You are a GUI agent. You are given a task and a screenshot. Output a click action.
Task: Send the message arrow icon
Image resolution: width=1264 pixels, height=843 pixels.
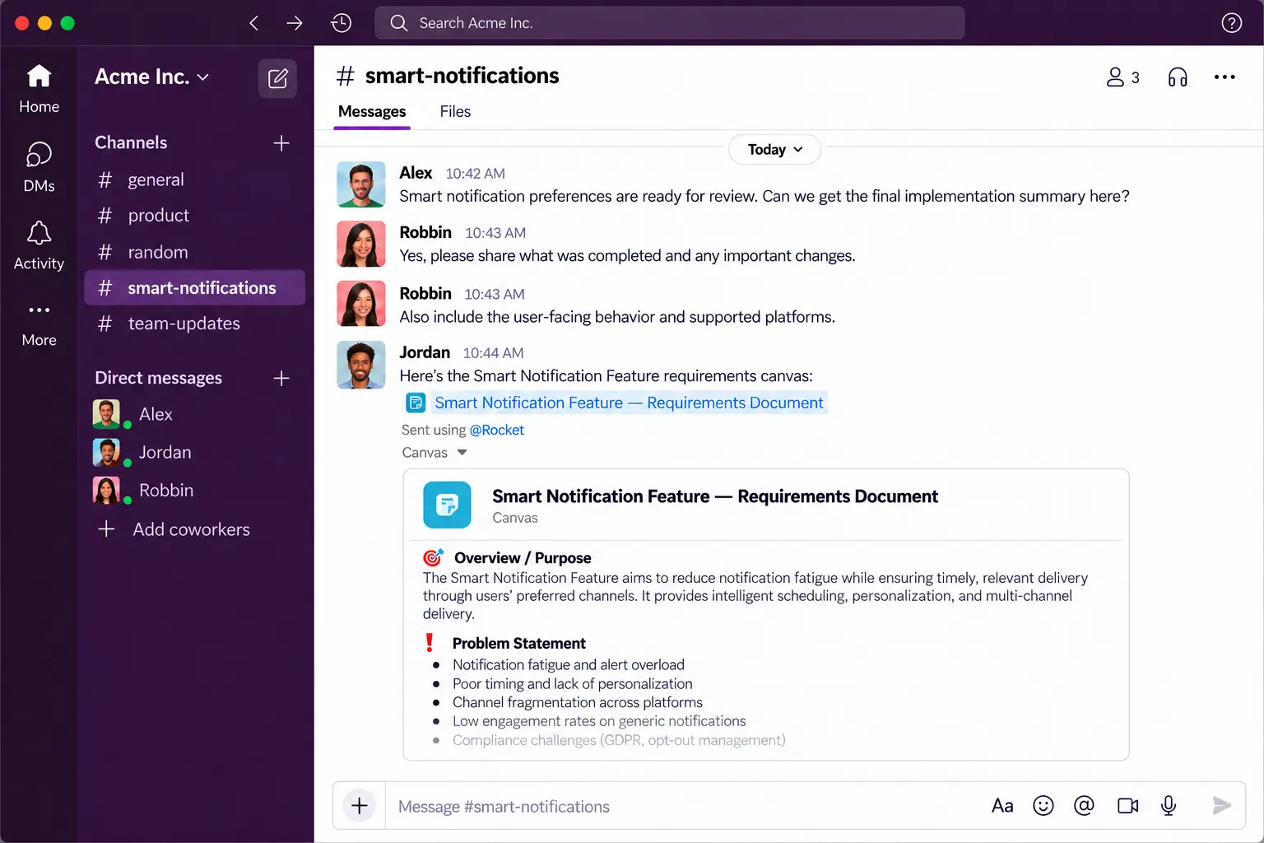tap(1222, 806)
